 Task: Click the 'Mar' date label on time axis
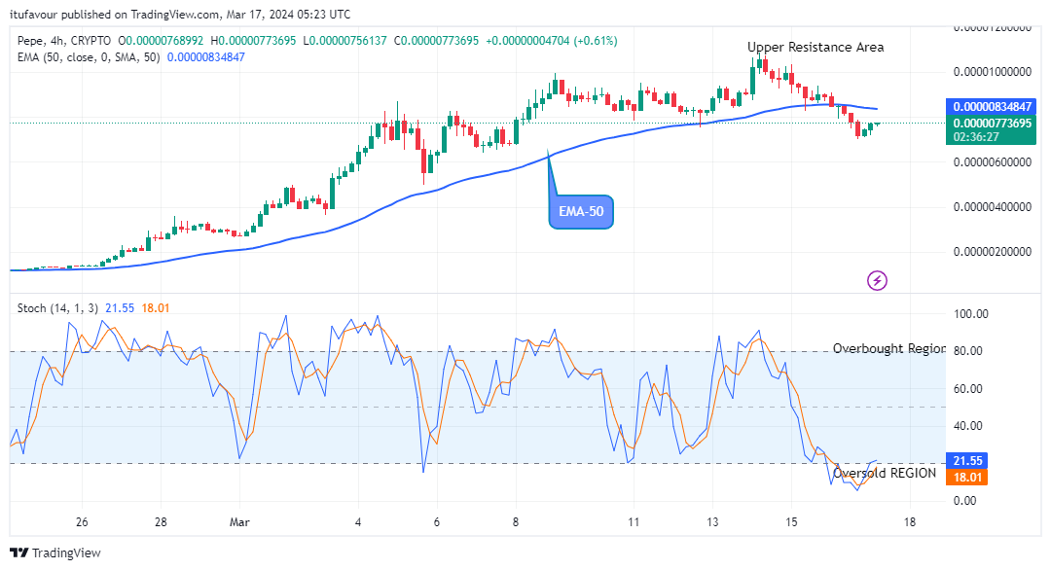click(239, 522)
